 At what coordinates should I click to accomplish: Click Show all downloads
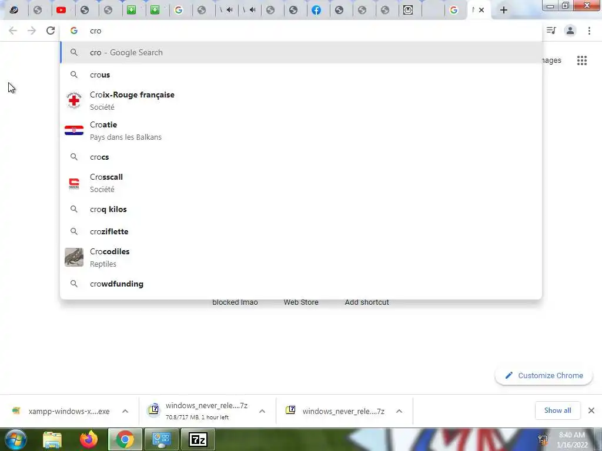[557, 410]
